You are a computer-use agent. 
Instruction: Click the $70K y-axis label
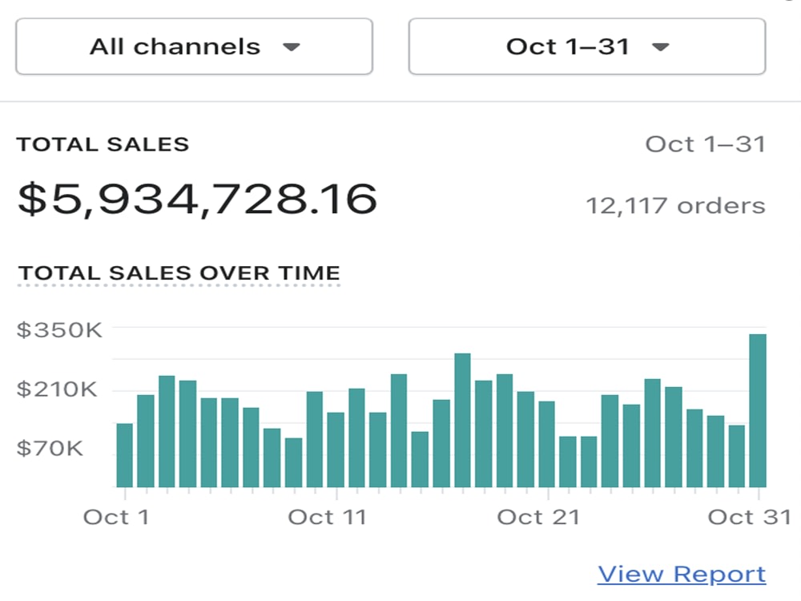[50, 449]
